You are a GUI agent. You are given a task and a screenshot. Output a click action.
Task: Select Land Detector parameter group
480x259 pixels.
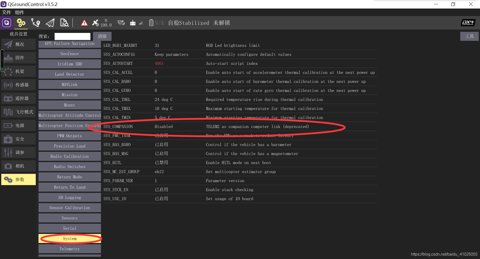pyautogui.click(x=70, y=74)
